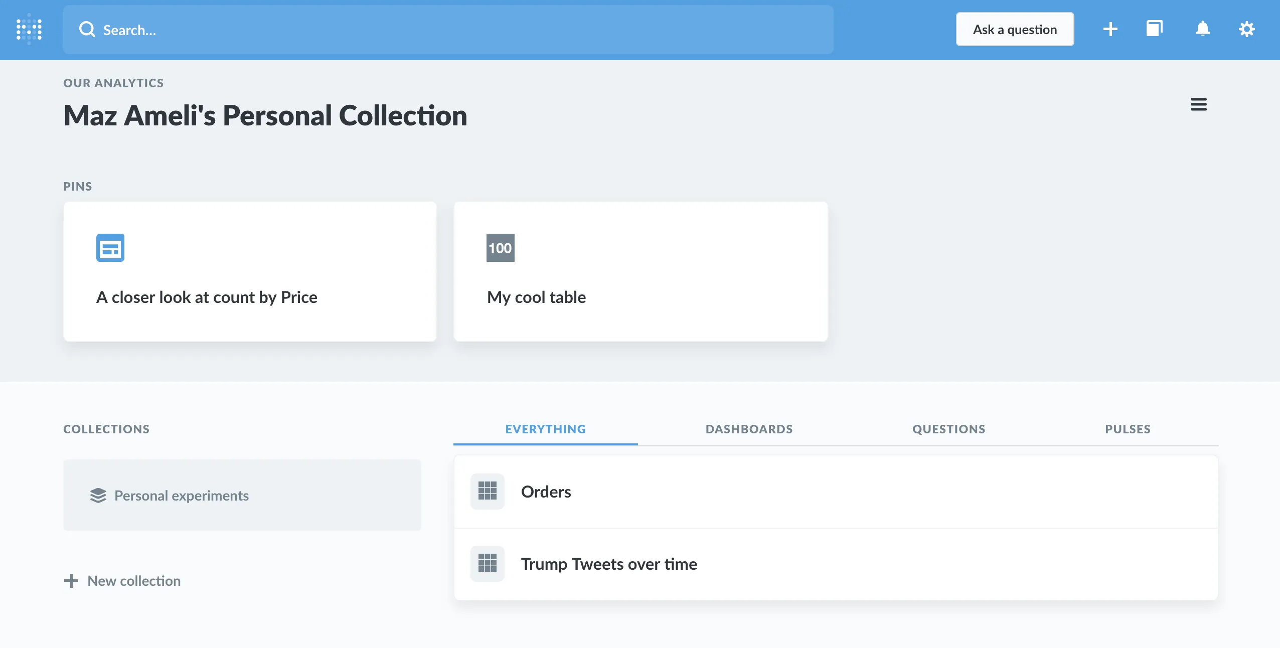Click the stacked layers icon for Personal experiments

click(98, 496)
